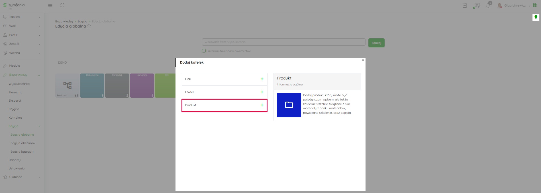This screenshot has width=543, height=193.
Task: Click the green apps grid icon
Action: tap(535, 5)
